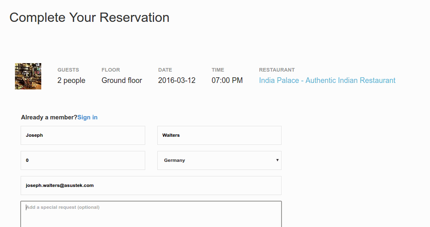The height and width of the screenshot is (227, 430).
Task: Focus the first name field containing Joseph
Action: point(83,136)
